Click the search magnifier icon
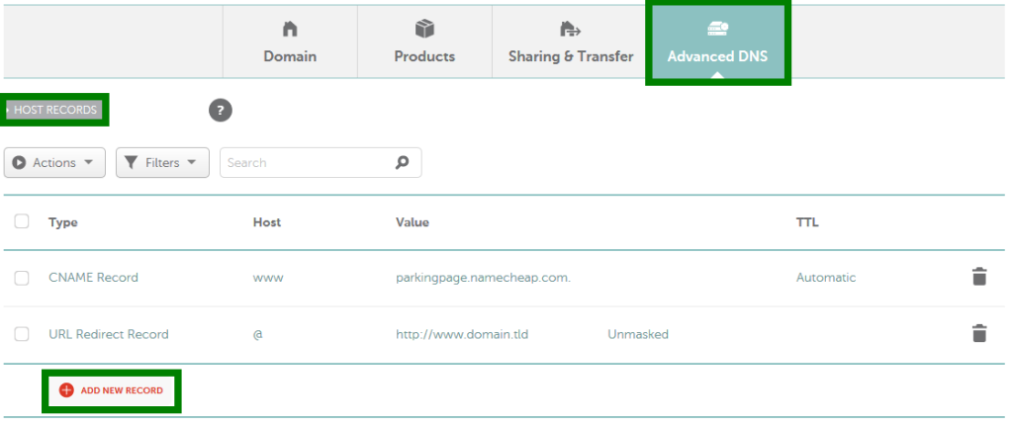The height and width of the screenshot is (427, 1013). (x=402, y=163)
